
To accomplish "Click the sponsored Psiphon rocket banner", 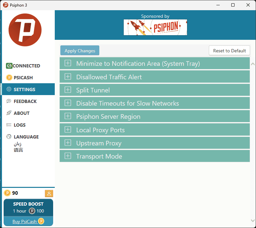I will point(155,27).
